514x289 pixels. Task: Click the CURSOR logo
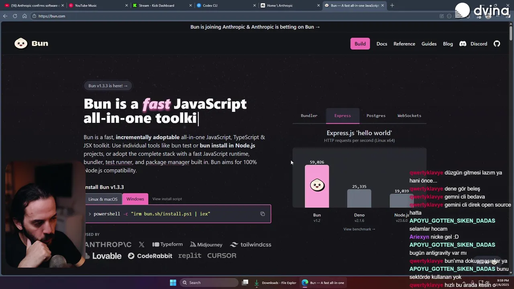click(x=222, y=256)
